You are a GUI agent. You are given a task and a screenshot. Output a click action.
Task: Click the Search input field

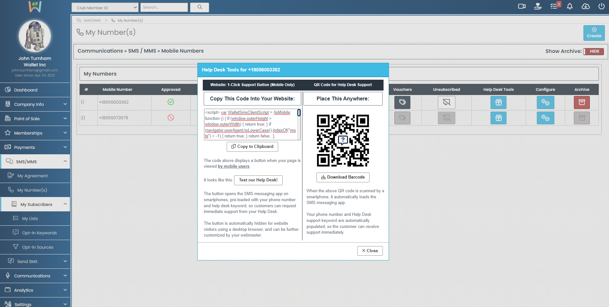164,7
